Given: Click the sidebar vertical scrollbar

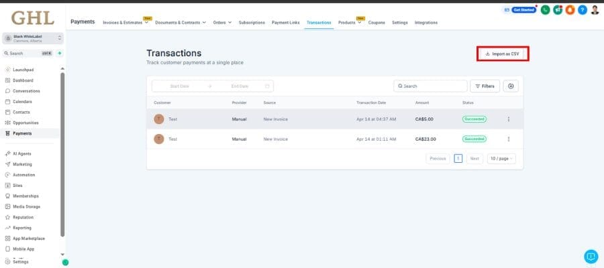Looking at the screenshot, I should [x=62, y=154].
